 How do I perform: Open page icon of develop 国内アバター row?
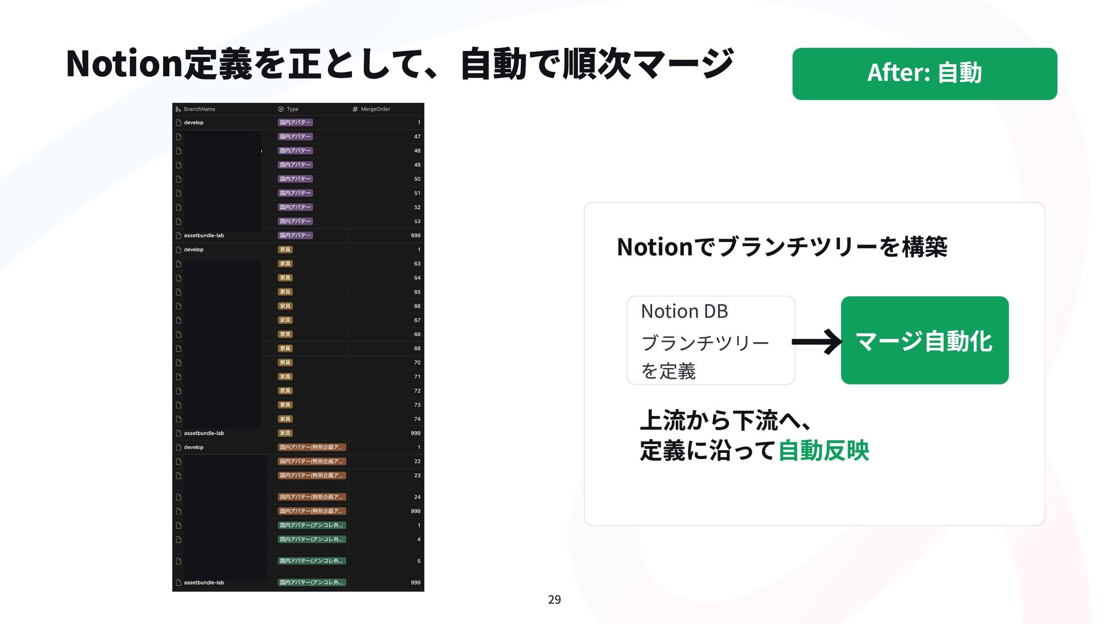tap(179, 122)
